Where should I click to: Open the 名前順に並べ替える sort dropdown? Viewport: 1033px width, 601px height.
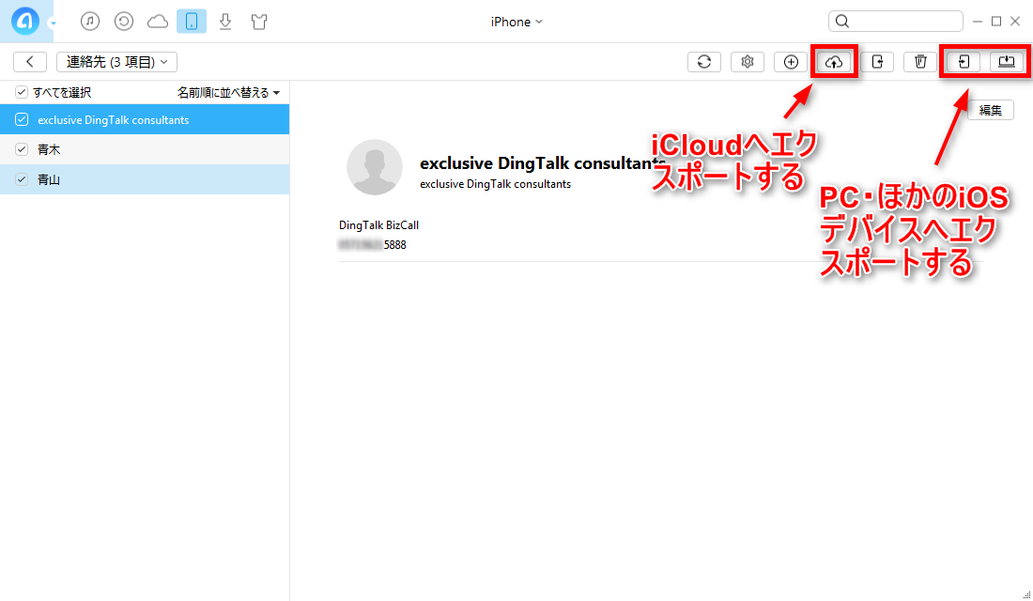pyautogui.click(x=228, y=92)
